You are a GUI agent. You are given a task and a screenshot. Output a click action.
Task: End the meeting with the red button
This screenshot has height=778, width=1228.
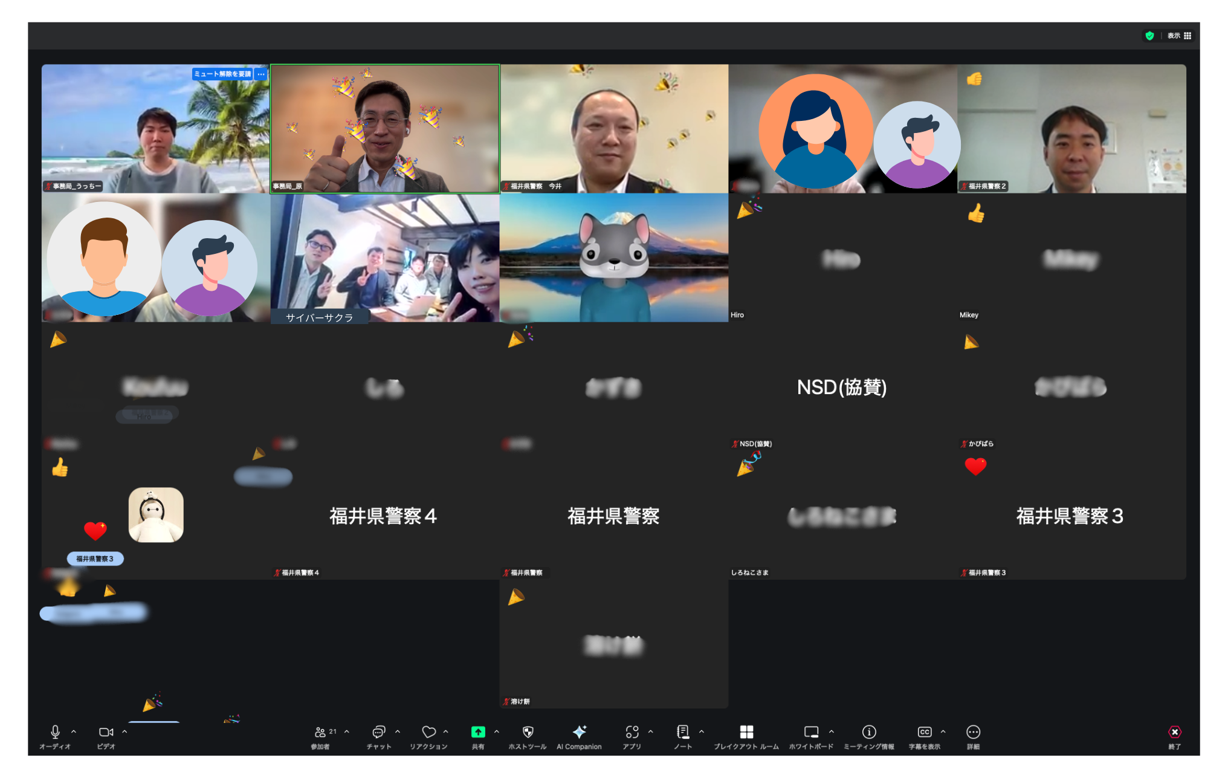(1174, 733)
